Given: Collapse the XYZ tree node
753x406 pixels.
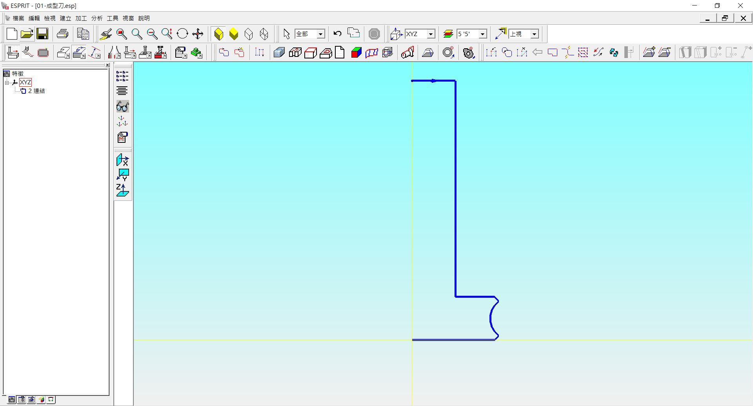Looking at the screenshot, I should click(x=7, y=82).
